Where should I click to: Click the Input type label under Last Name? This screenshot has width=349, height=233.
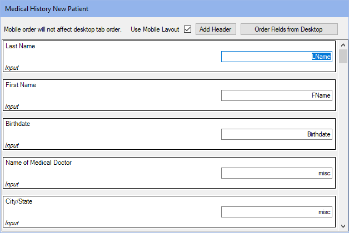tap(12, 68)
